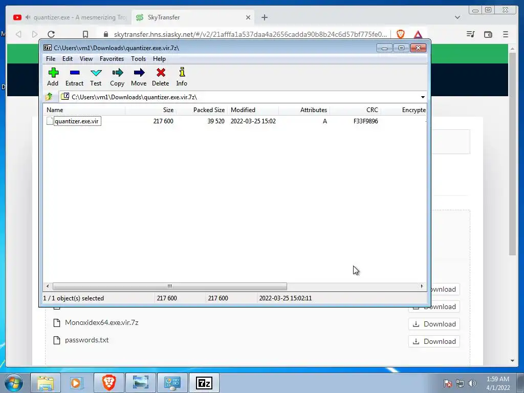Click the packed size 39 520 cell
The width and height of the screenshot is (524, 393).
tap(215, 121)
